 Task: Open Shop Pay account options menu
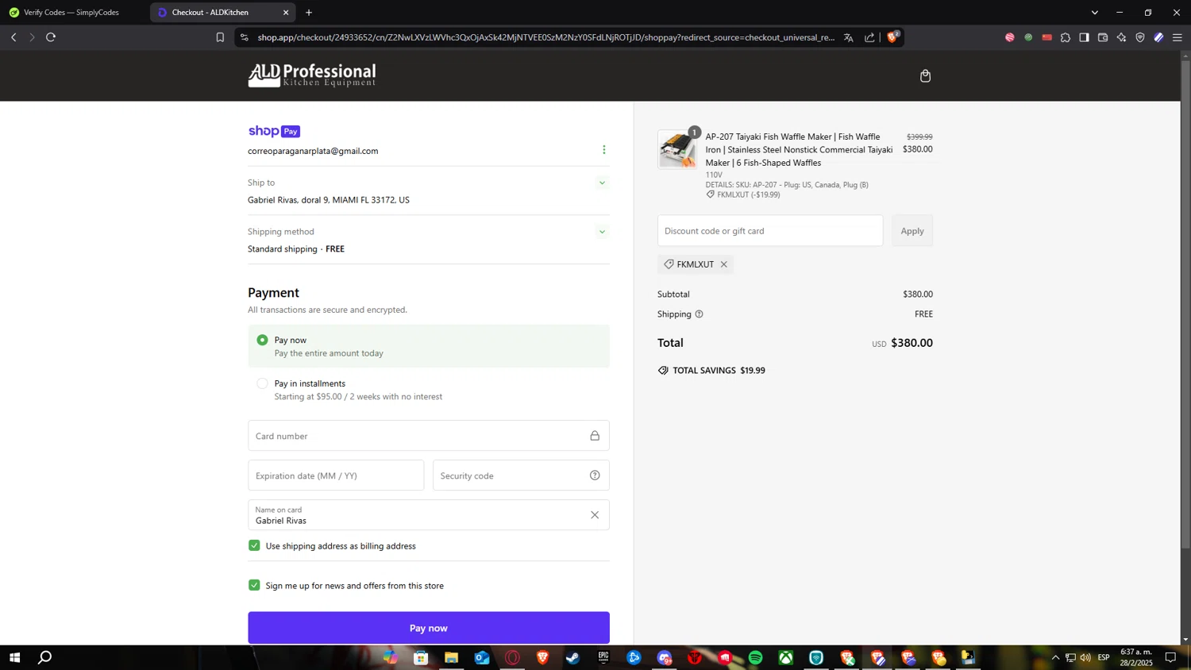pyautogui.click(x=604, y=150)
